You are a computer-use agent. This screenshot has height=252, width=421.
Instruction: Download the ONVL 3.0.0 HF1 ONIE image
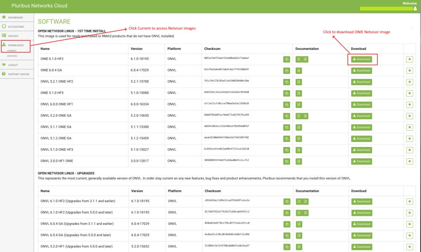pos(361,161)
